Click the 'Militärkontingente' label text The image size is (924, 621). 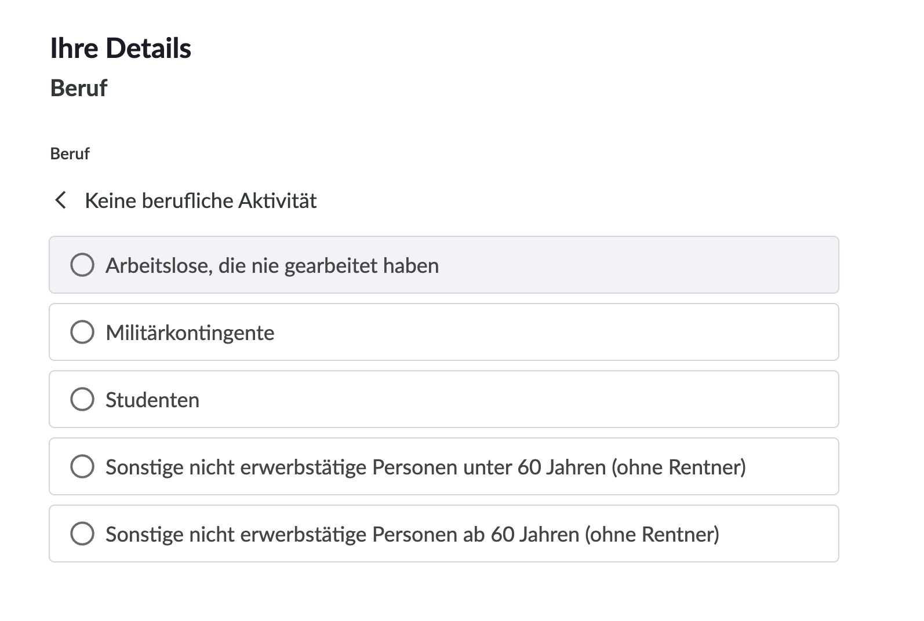click(x=190, y=333)
